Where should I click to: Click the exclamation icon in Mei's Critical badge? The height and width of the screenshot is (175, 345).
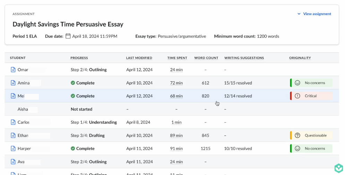[x=297, y=96]
